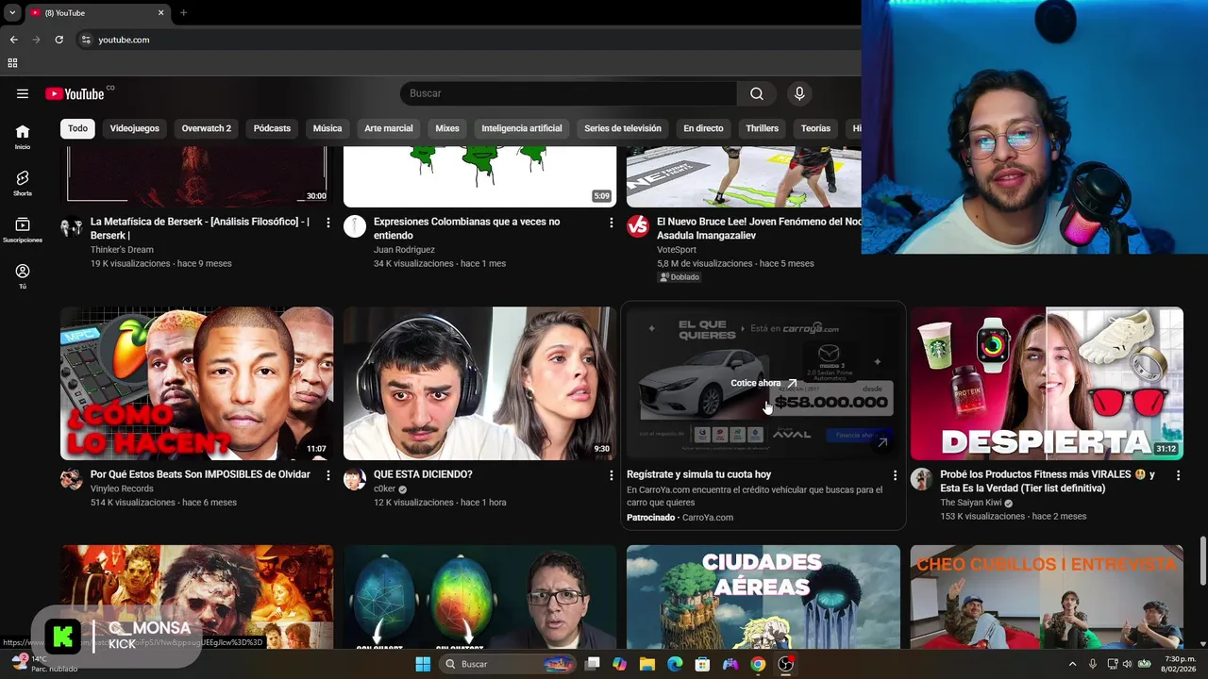Open options menu for Expresiones Colombianas video
This screenshot has width=1208, height=679.
(x=612, y=223)
